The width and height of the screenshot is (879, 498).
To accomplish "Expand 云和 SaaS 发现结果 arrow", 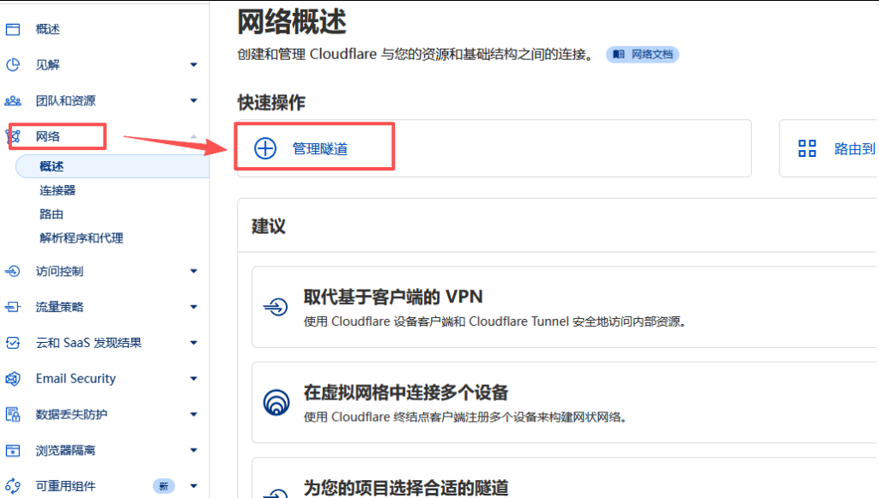I will coord(193,343).
